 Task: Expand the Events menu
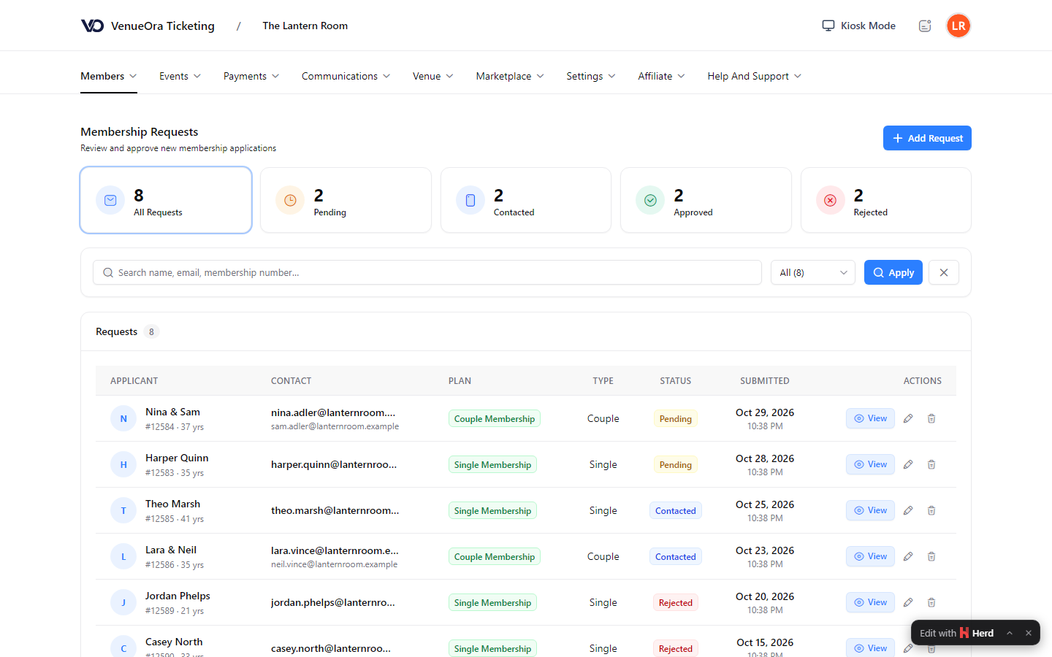(180, 76)
